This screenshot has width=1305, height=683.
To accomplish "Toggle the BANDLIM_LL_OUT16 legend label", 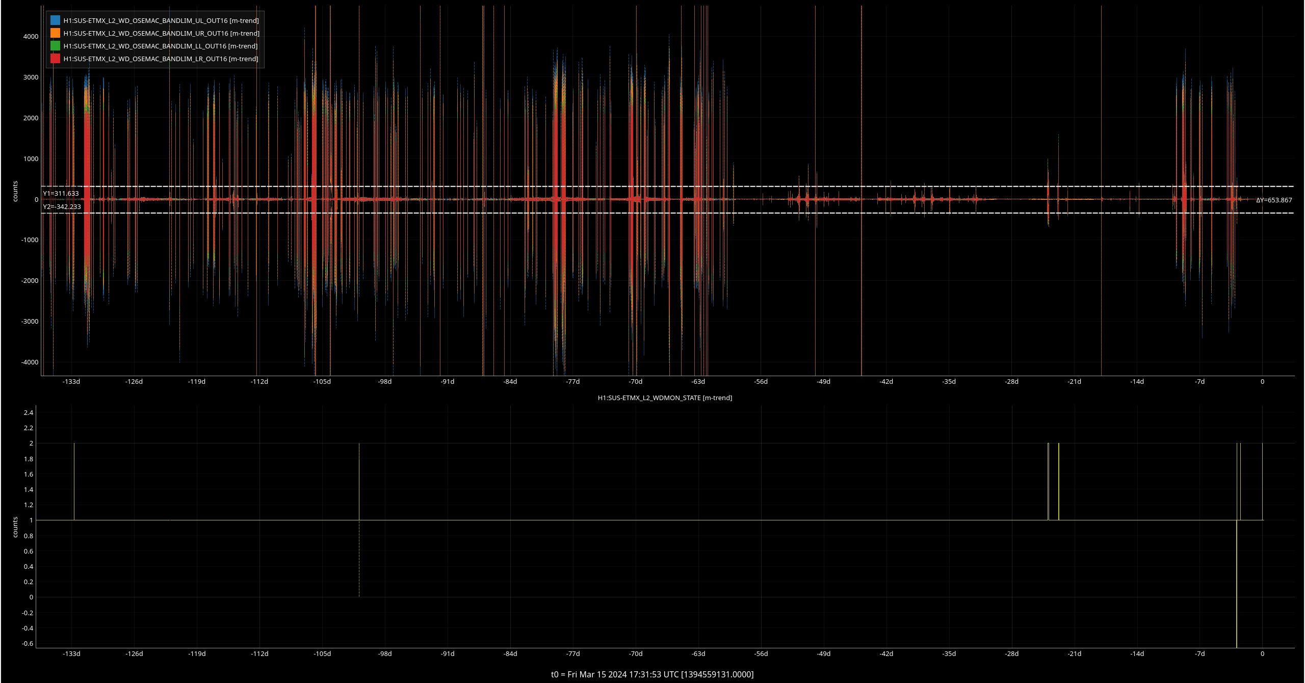I will [x=161, y=46].
